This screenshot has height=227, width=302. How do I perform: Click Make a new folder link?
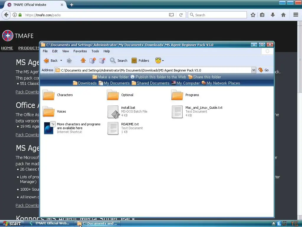tap(111, 77)
